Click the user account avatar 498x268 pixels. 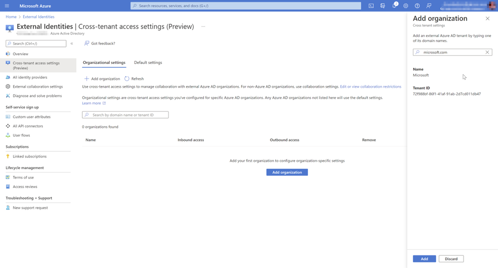(x=492, y=5)
